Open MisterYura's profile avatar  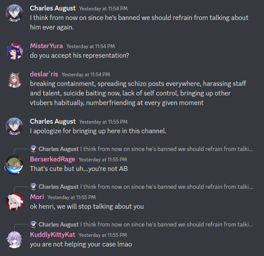pyautogui.click(x=14, y=51)
